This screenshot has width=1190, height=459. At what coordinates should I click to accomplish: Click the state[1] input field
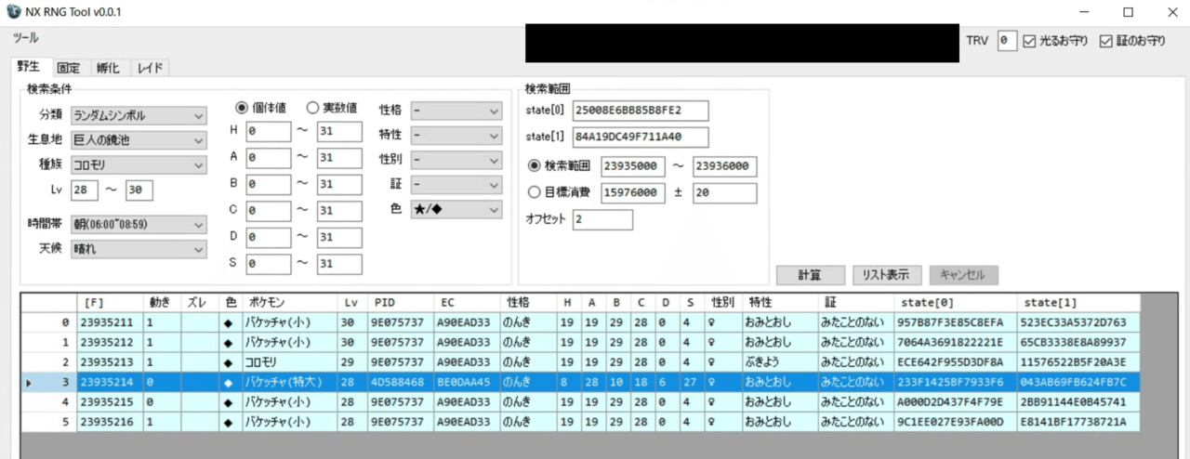(x=641, y=138)
